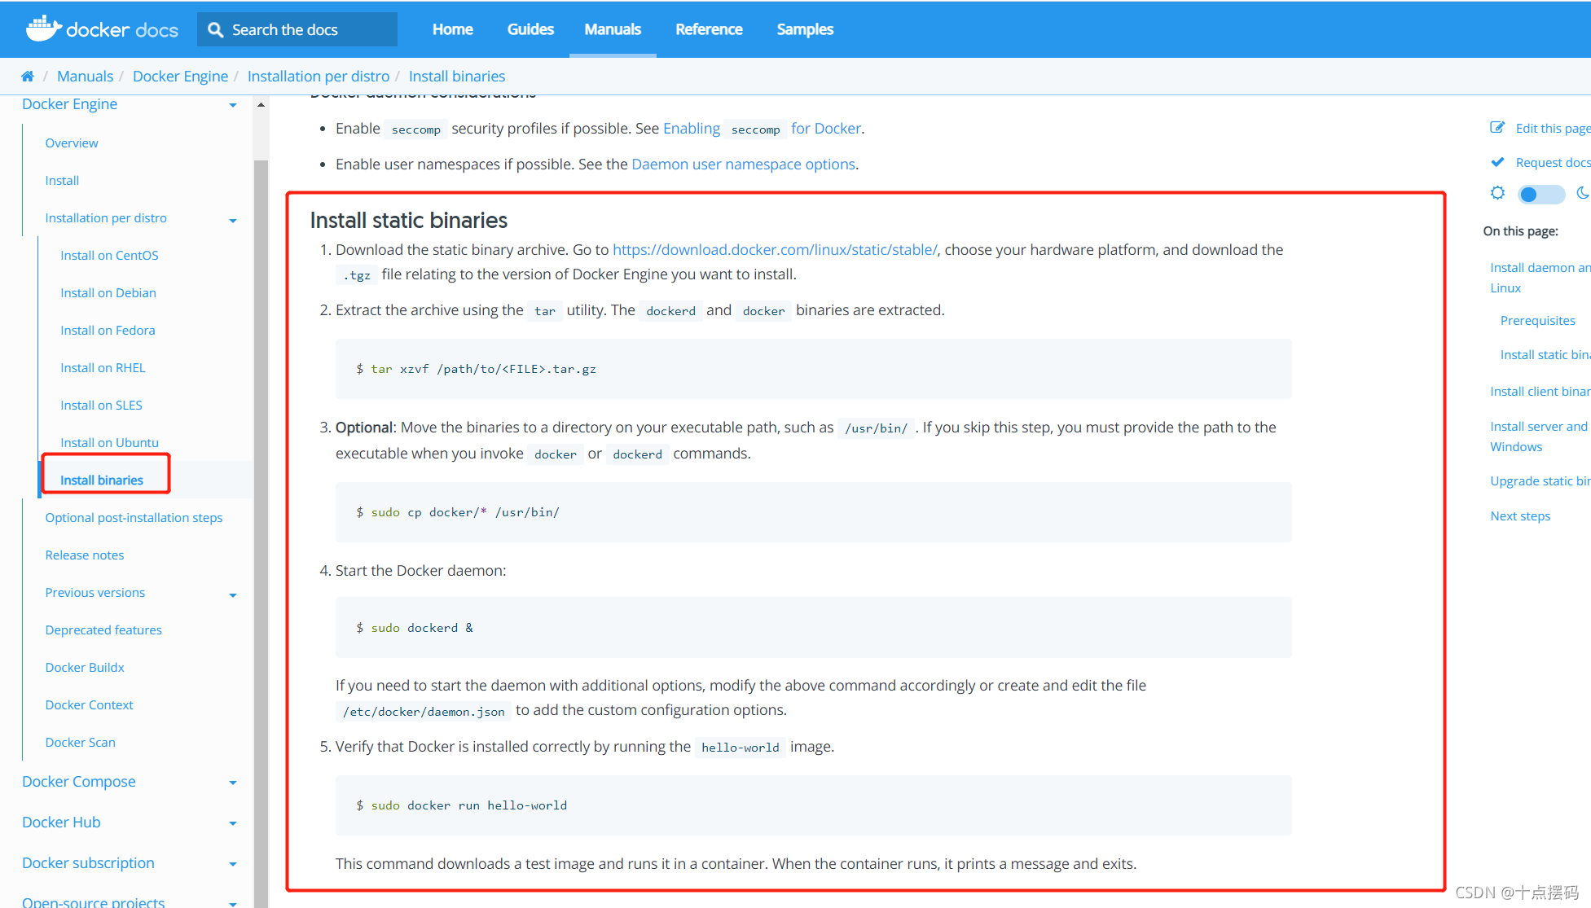Open Install on Fedora

(x=108, y=330)
